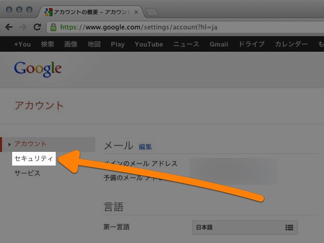Open セキュリティ in left sidebar

[x=34, y=158]
